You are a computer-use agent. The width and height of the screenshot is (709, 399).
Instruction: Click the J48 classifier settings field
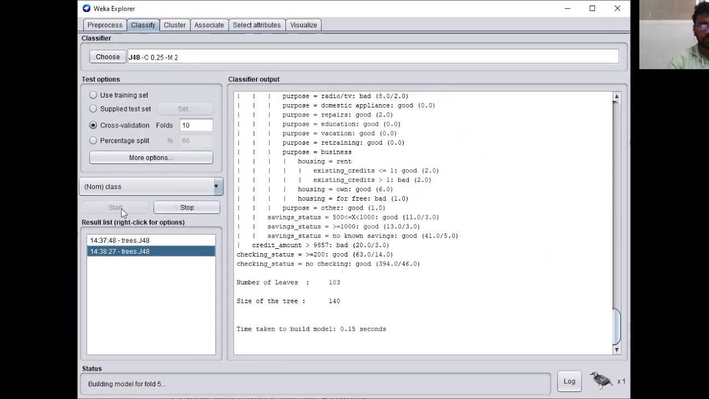[373, 57]
